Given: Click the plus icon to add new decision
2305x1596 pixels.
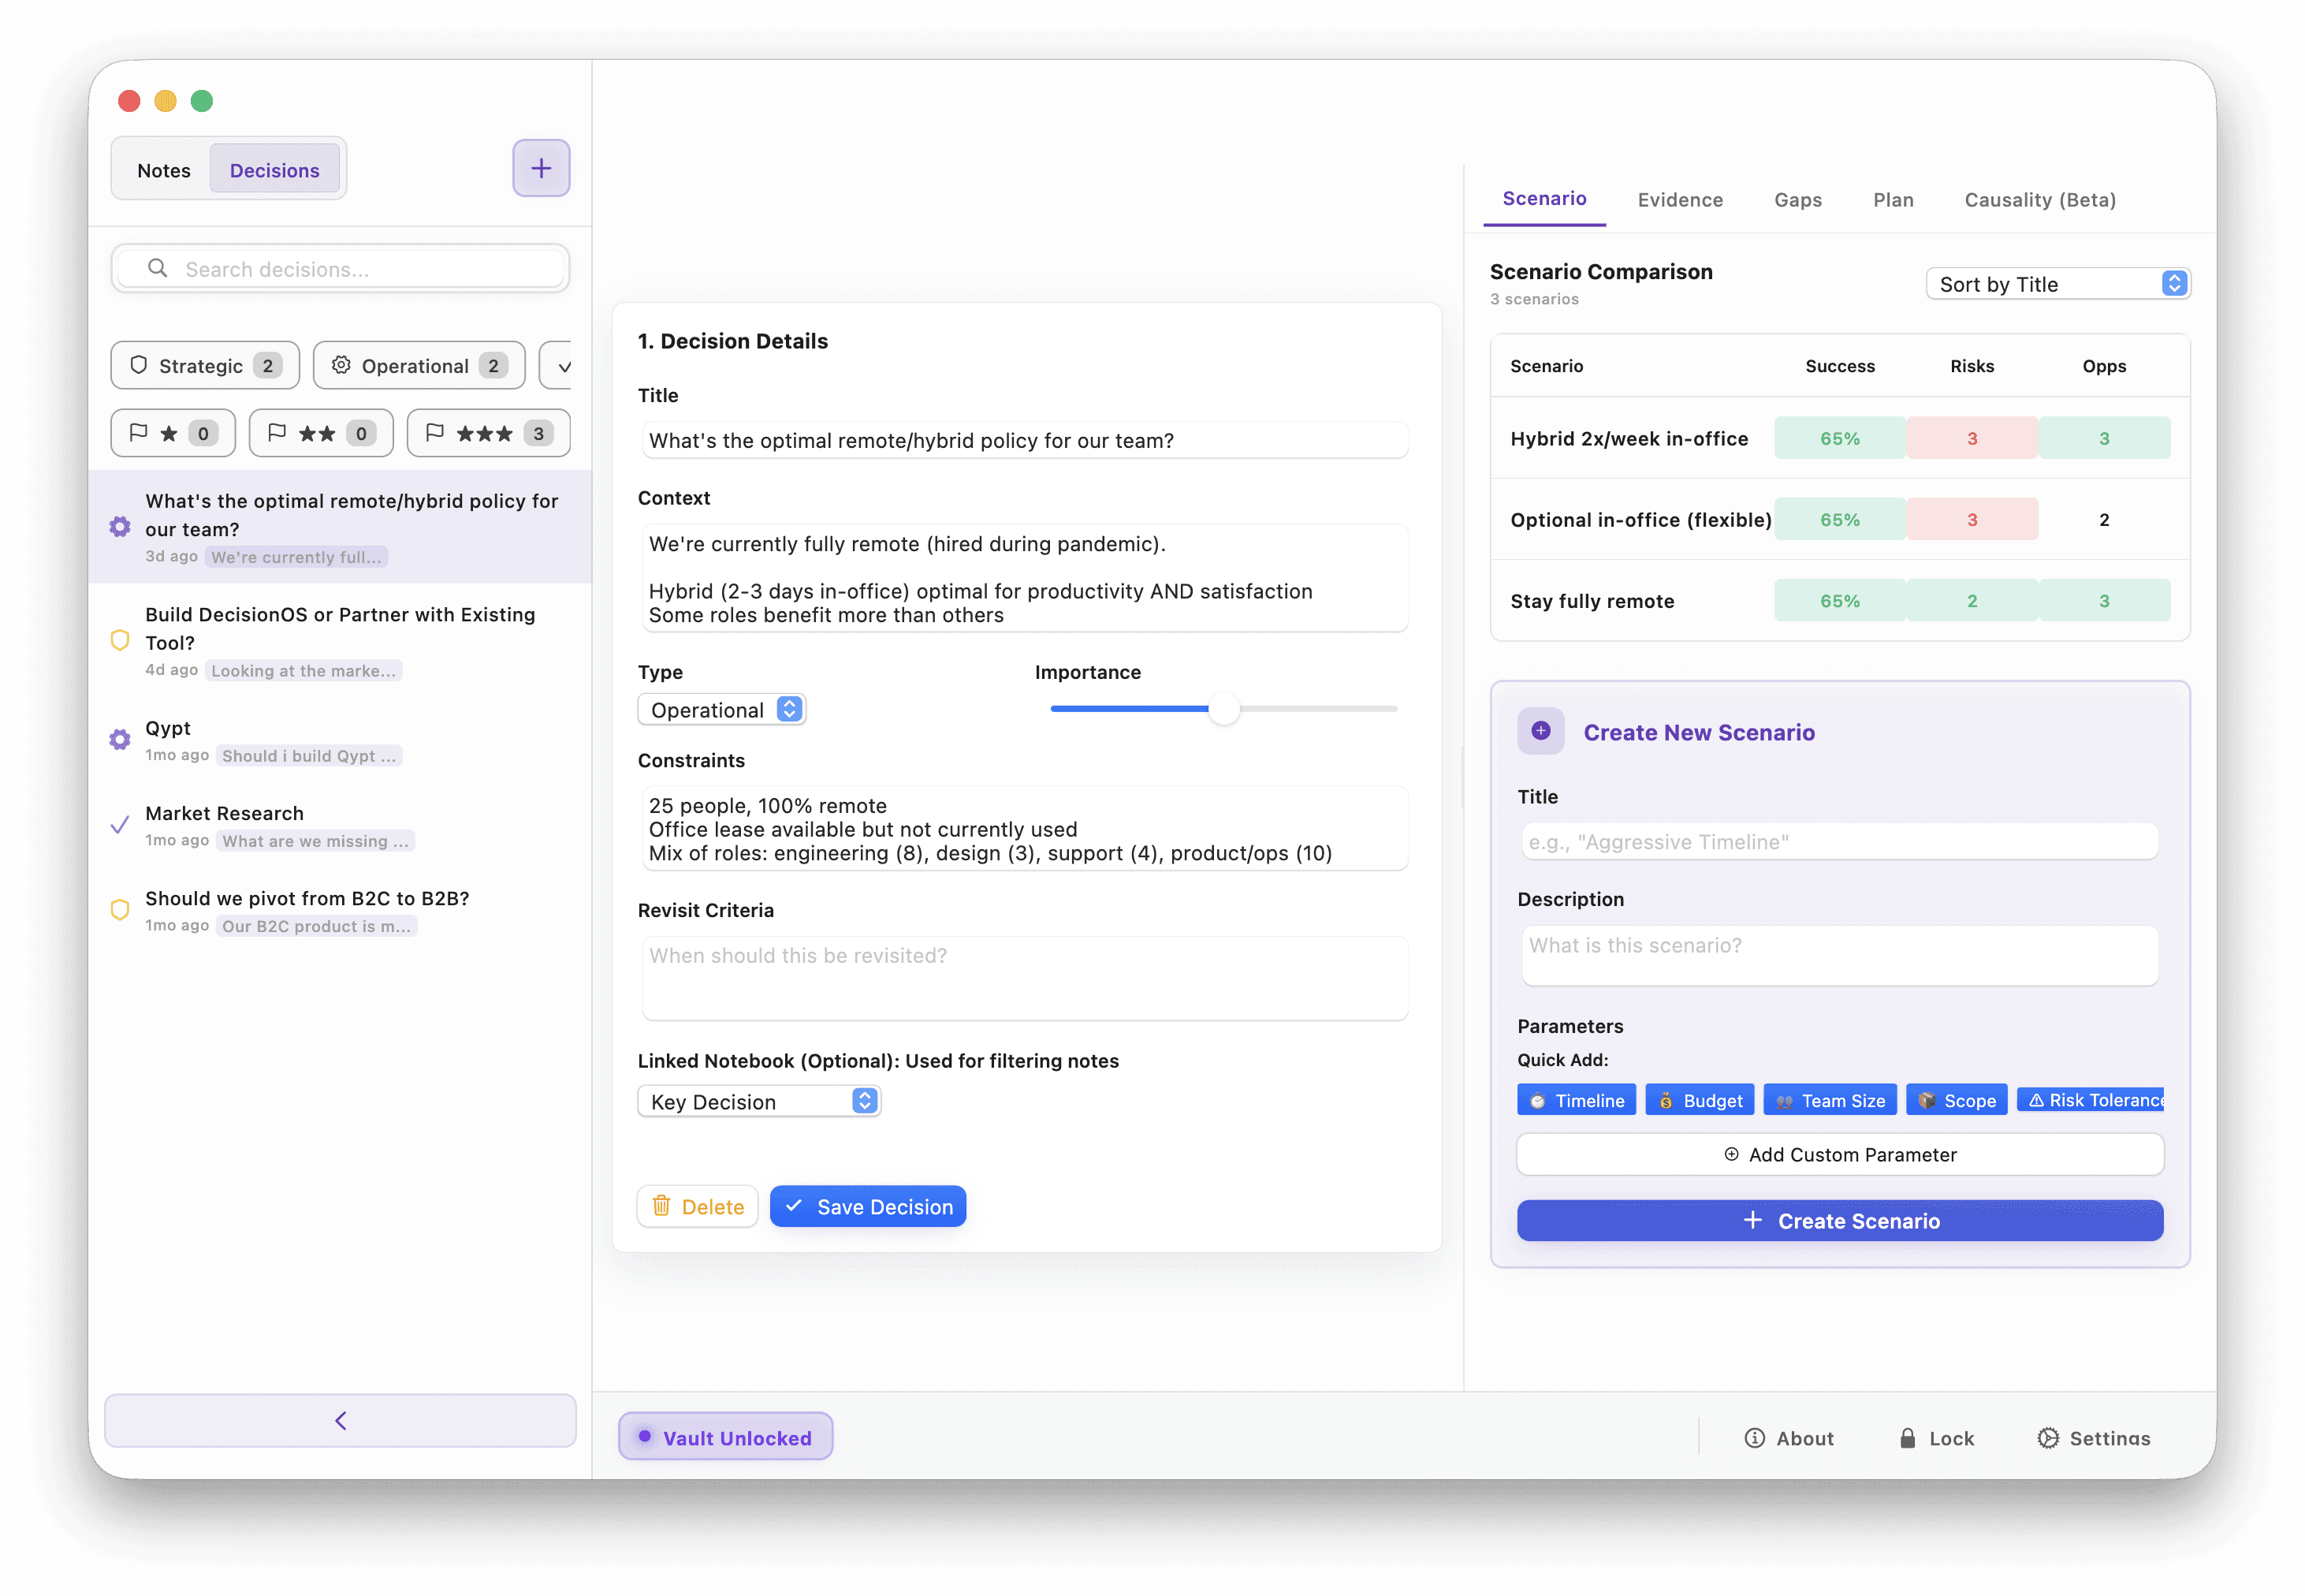Looking at the screenshot, I should (x=541, y=168).
